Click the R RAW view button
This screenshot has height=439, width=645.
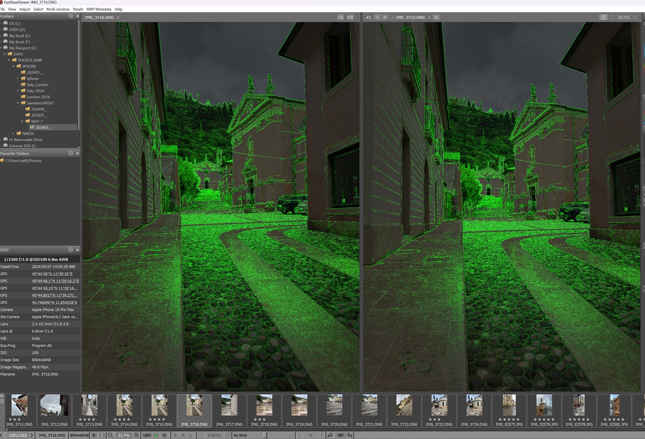(94, 435)
